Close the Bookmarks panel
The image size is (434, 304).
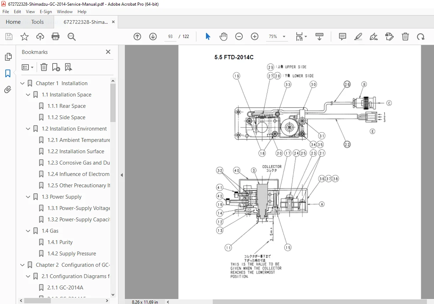point(108,52)
